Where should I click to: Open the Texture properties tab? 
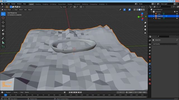[150, 84]
